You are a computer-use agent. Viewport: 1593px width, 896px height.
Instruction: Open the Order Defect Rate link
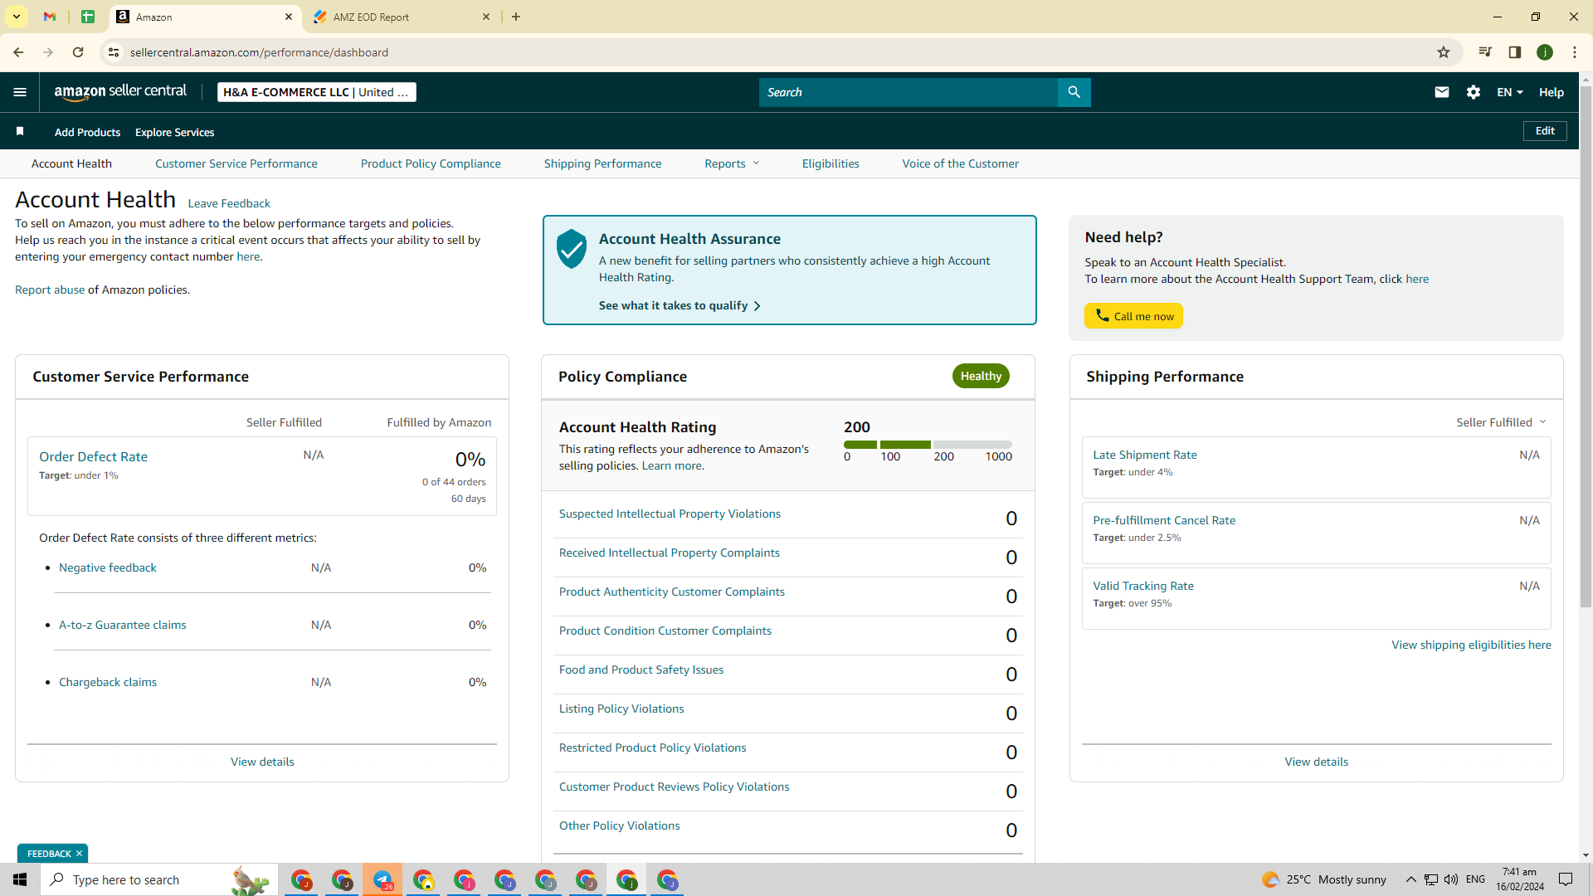[x=93, y=456]
